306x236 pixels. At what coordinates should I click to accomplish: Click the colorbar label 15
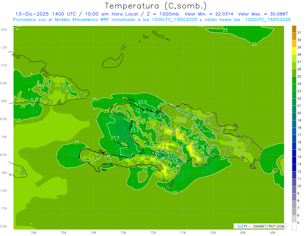pos(299,149)
